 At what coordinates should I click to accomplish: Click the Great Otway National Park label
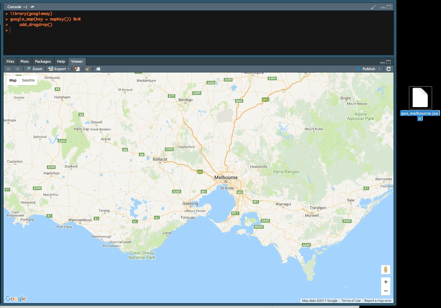(x=142, y=255)
